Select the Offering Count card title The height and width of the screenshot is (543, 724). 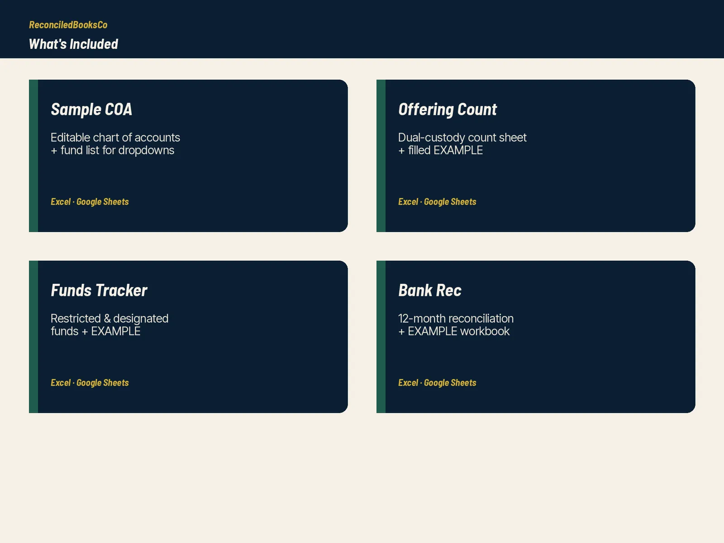click(448, 110)
